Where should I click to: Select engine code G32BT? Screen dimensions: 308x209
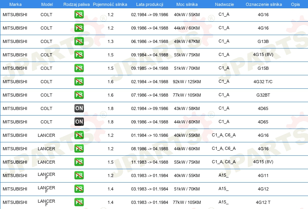[263, 95]
